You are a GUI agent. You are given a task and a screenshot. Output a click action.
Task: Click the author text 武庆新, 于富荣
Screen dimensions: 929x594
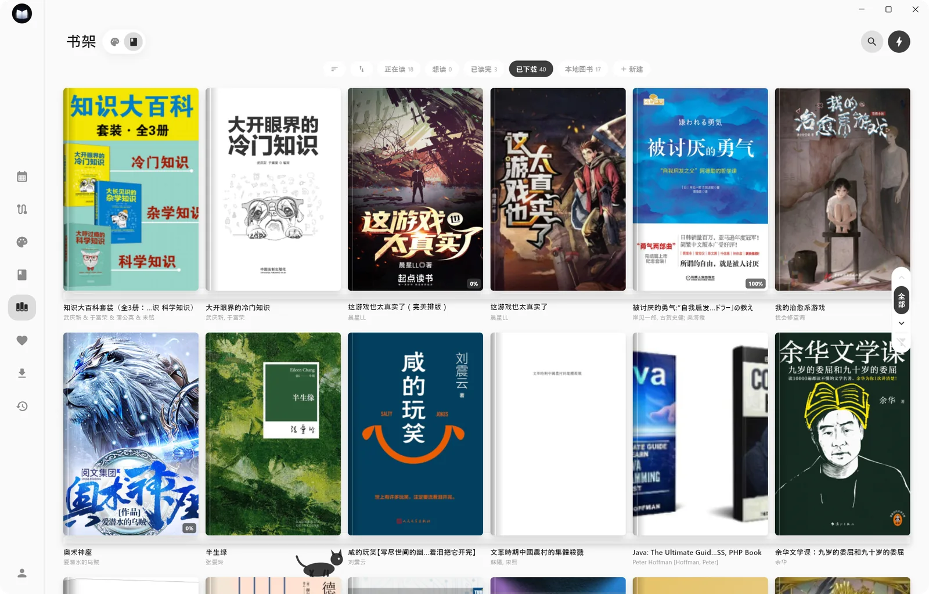click(225, 318)
